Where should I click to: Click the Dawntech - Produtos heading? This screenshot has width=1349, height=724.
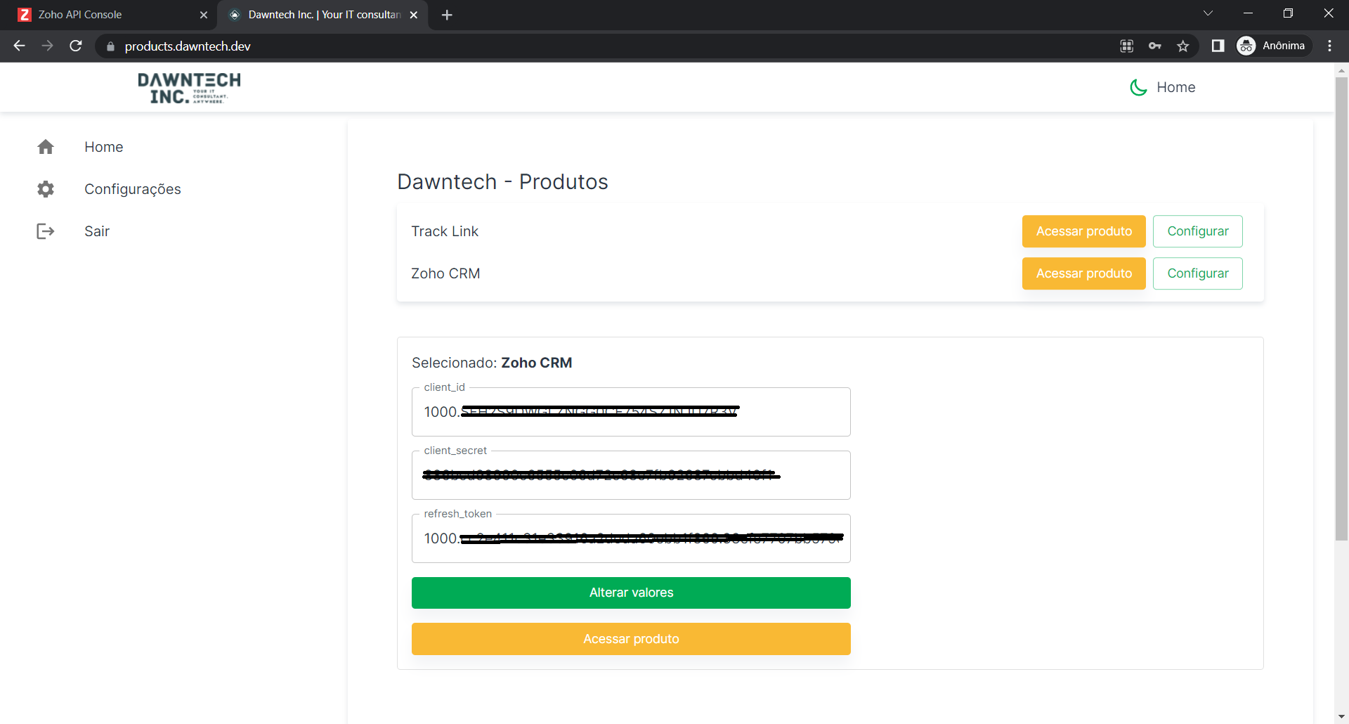(x=502, y=181)
